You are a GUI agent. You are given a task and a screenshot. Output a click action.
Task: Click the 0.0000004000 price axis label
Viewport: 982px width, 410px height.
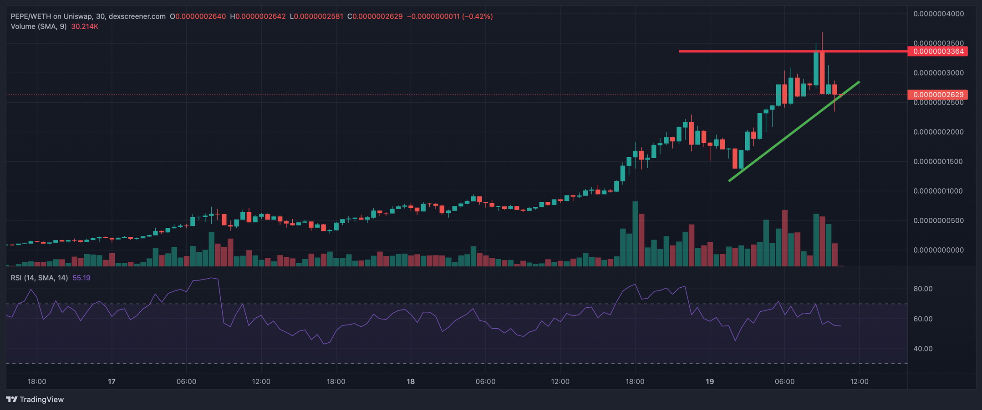[x=938, y=14]
